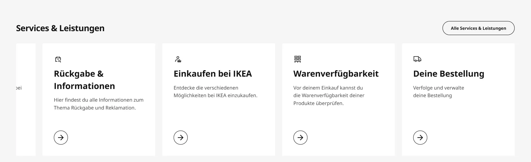
Task: Click the delivery truck icon above Deine Bestellung
Action: click(417, 59)
